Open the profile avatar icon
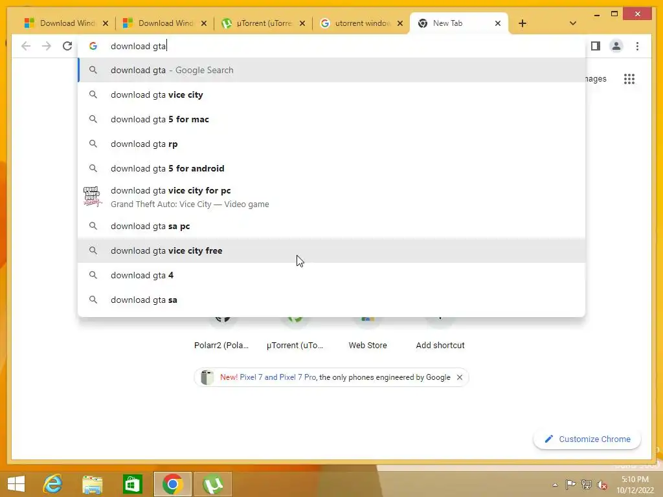Image resolution: width=663 pixels, height=497 pixels. (616, 46)
